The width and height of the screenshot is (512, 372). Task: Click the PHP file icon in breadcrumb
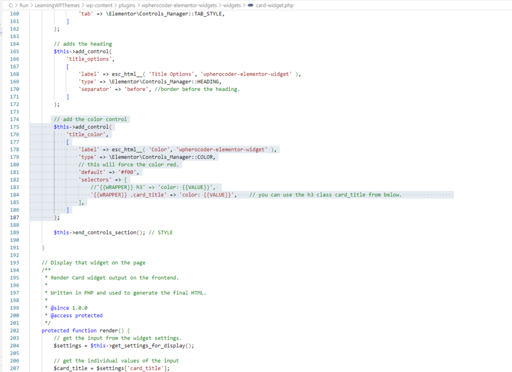[250, 5]
